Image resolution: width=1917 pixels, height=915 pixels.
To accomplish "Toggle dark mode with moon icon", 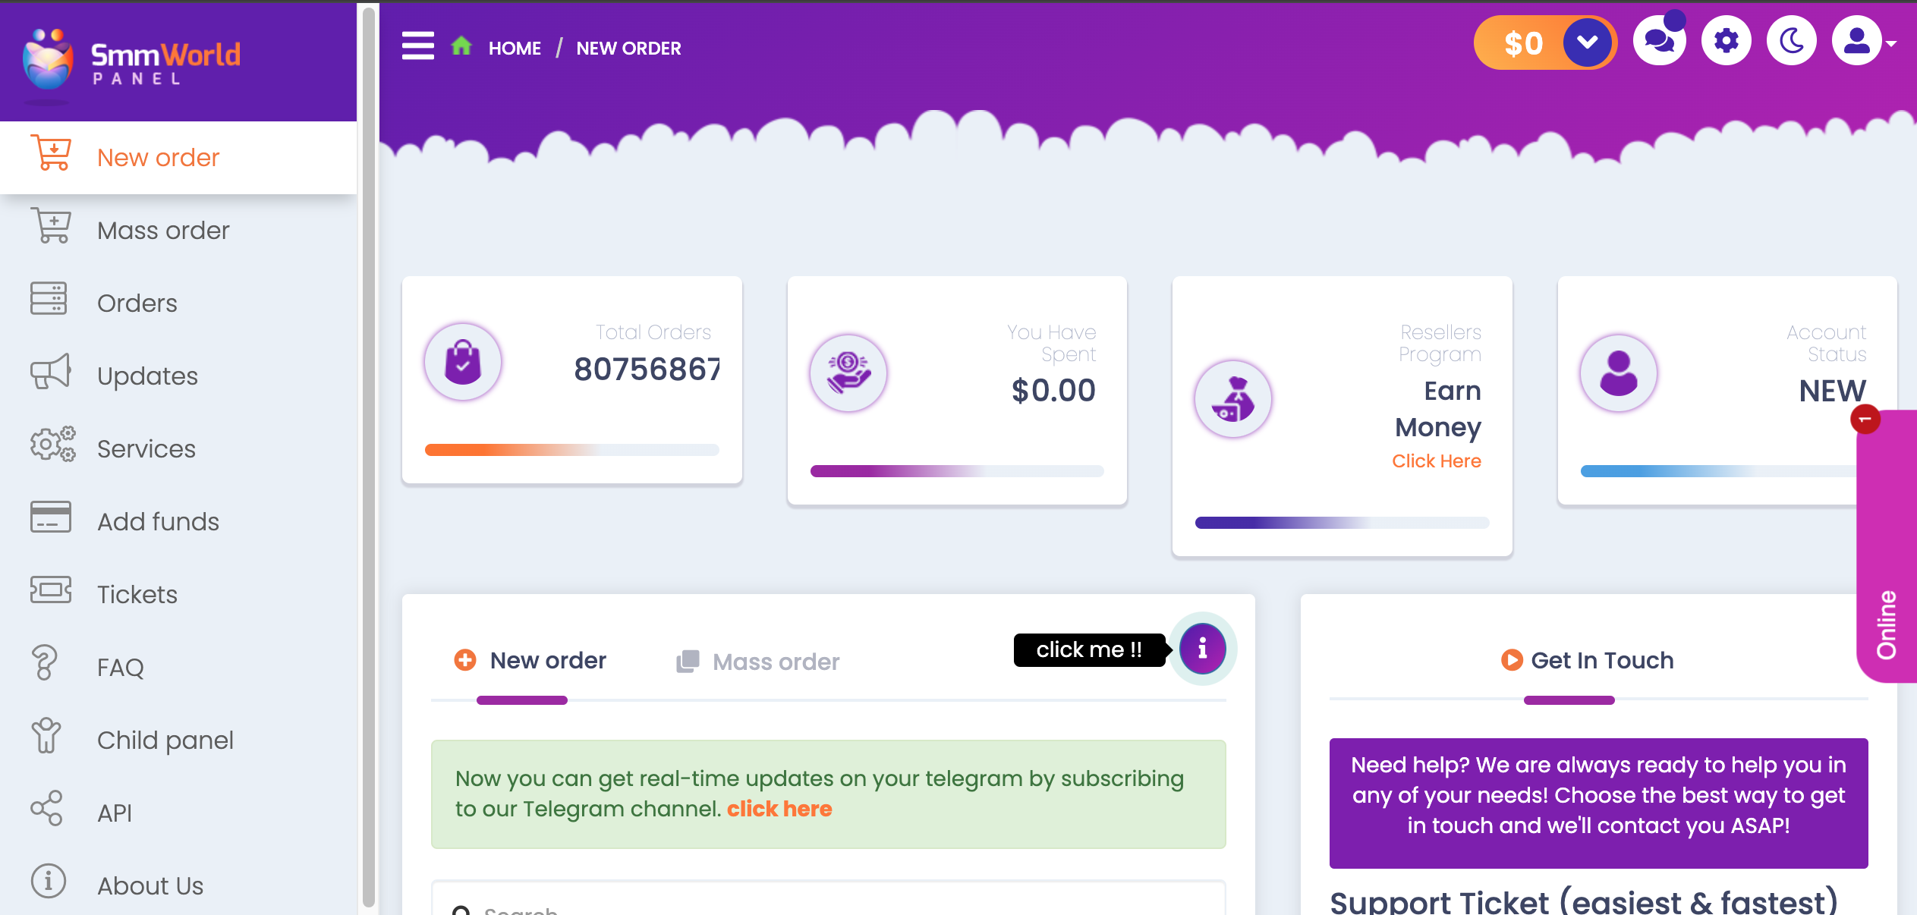I will [x=1792, y=41].
